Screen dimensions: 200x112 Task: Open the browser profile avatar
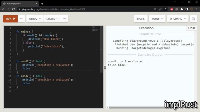[192, 9]
